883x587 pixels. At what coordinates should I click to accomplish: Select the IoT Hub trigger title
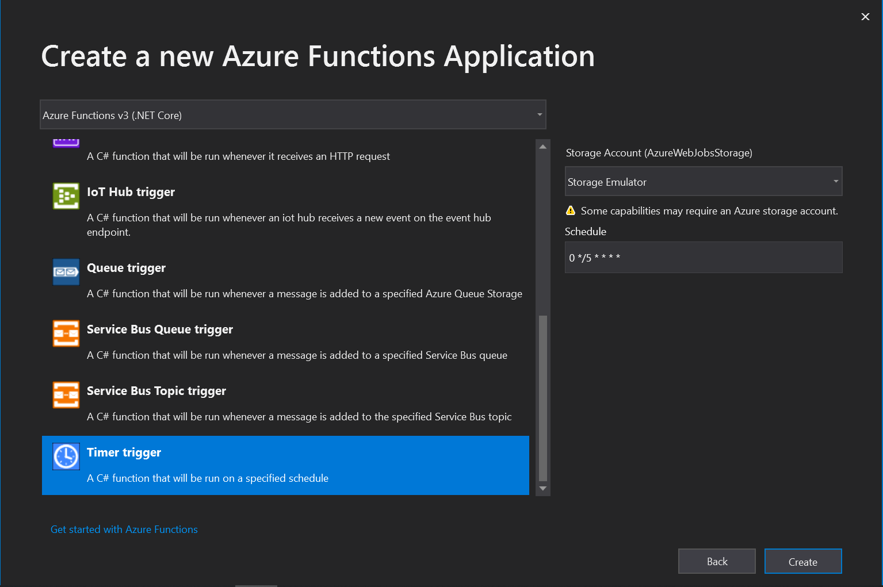click(131, 192)
